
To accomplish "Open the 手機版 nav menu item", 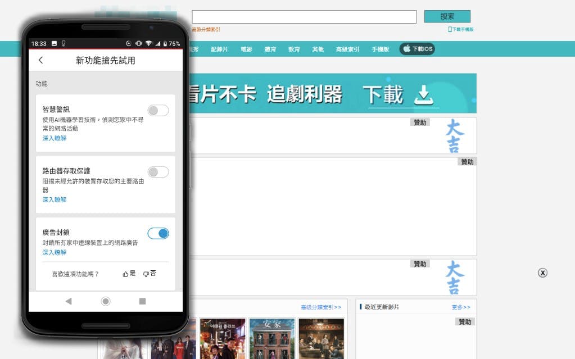I will (x=381, y=49).
